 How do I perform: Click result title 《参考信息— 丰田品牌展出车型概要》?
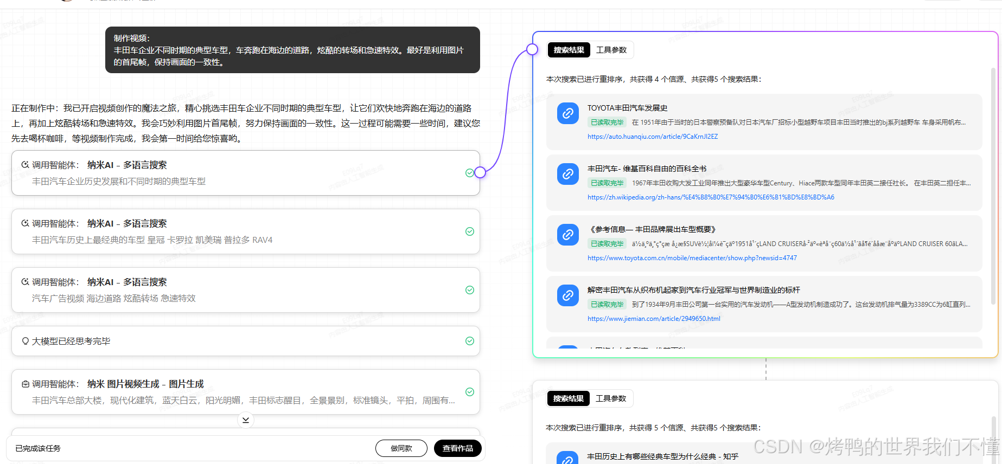coord(653,229)
